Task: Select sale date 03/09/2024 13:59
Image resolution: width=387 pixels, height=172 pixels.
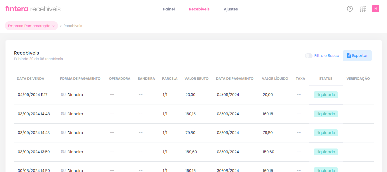Action: [34, 152]
